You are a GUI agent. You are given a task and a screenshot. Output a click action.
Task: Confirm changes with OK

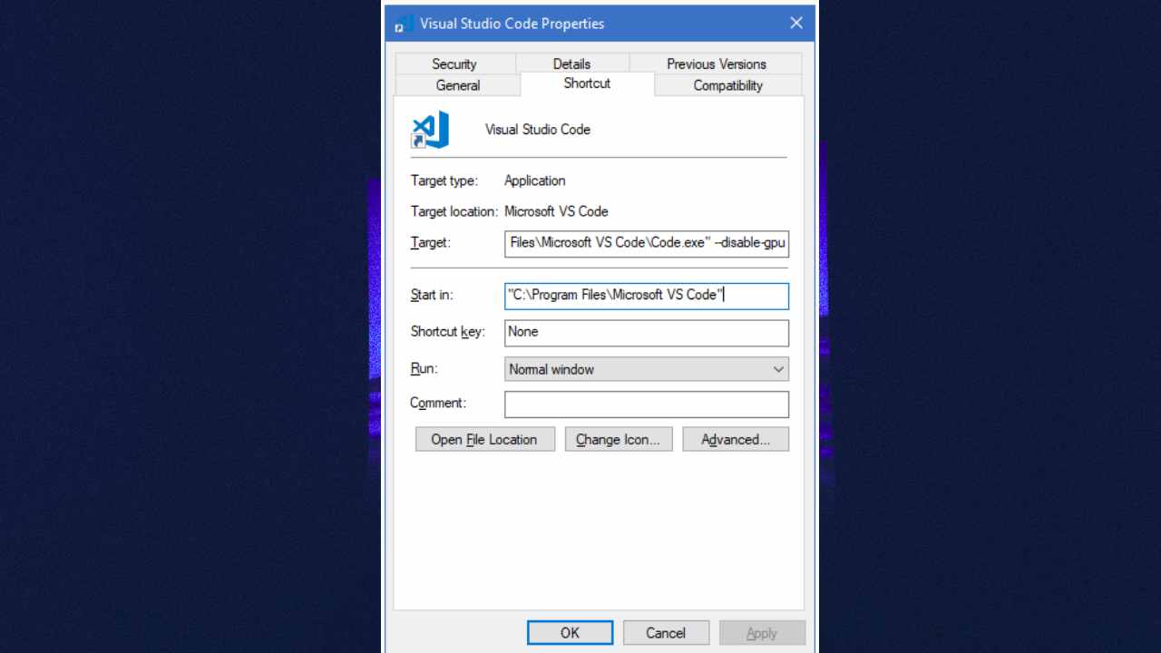570,632
